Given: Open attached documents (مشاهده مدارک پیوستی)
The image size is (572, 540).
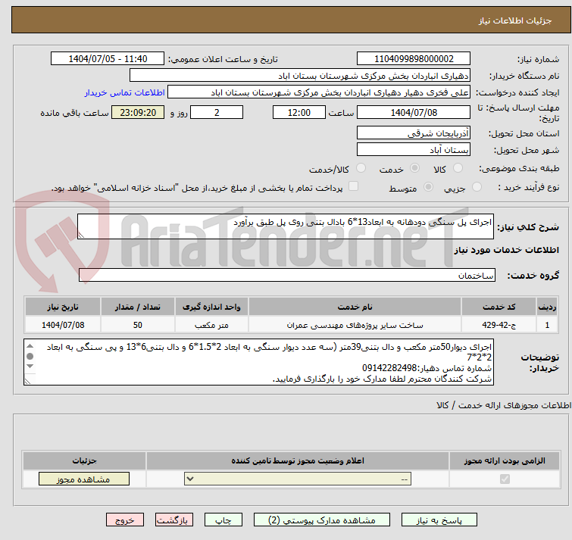Looking at the screenshot, I should (x=322, y=520).
